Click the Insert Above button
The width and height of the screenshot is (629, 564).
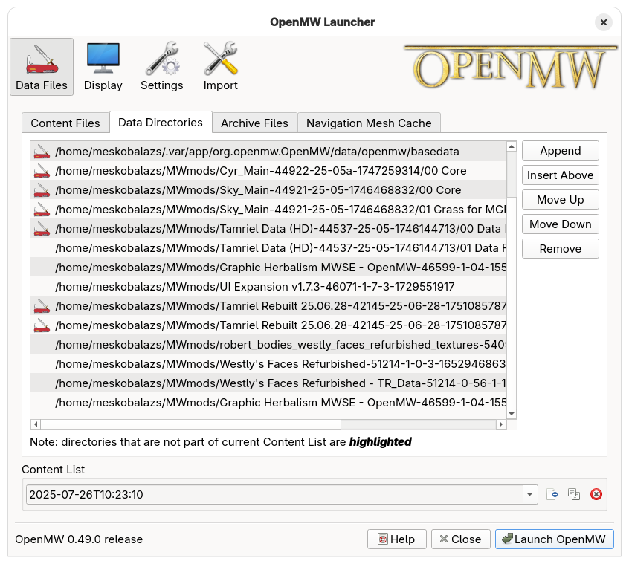pyautogui.click(x=560, y=175)
